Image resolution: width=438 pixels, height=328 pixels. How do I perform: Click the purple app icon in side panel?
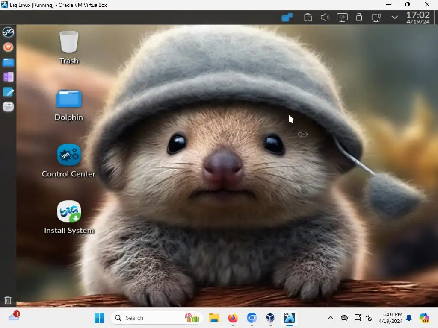click(8, 77)
